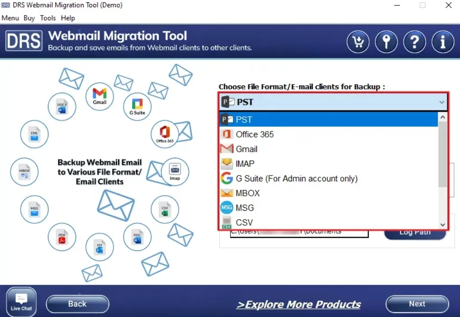Click the Gmail circle icon in illustration
The image size is (460, 317).
click(100, 96)
